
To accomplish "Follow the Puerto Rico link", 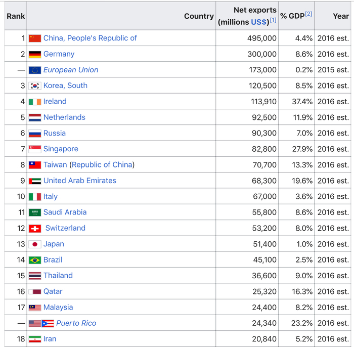I will point(76,323).
